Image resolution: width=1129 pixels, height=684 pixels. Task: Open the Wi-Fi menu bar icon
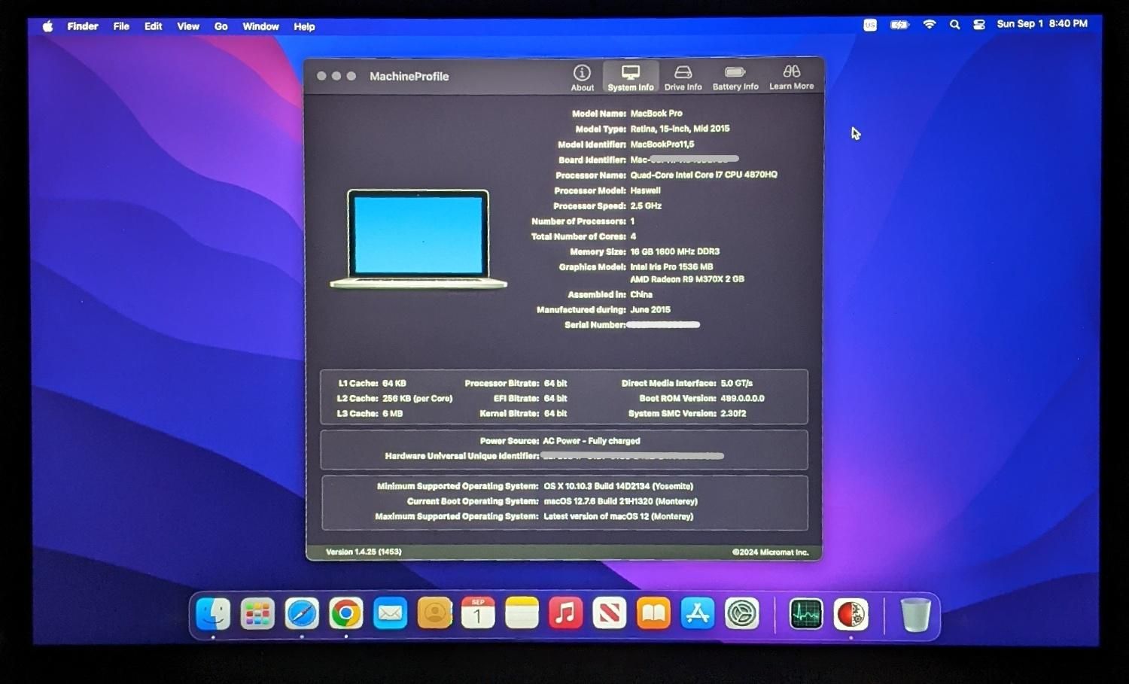coord(930,24)
